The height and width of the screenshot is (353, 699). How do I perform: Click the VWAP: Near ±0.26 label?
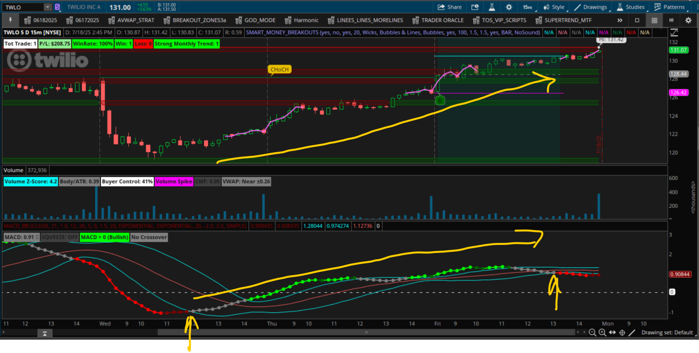(246, 181)
